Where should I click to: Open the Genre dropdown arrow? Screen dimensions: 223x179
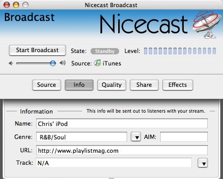136,137
